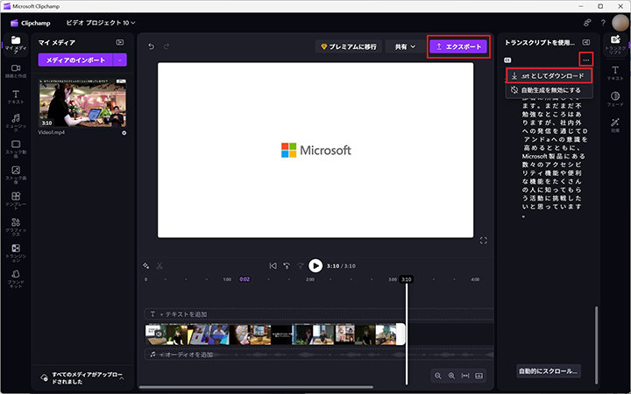Open the transcript more options ellipsis
The image size is (631, 394).
pyautogui.click(x=586, y=60)
